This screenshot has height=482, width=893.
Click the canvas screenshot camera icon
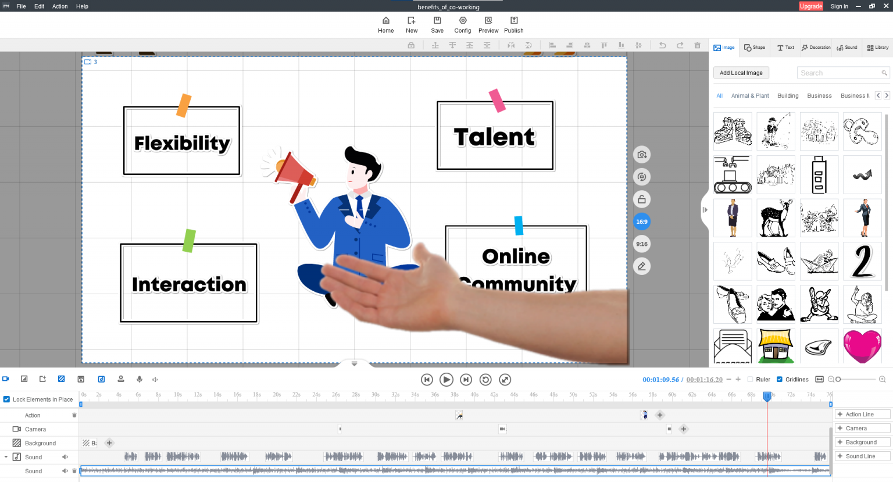[x=641, y=155]
